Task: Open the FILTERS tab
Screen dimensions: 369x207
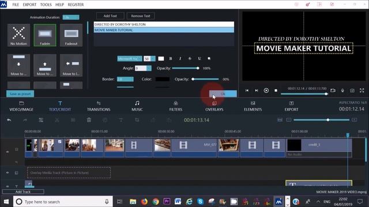Action: point(175,106)
